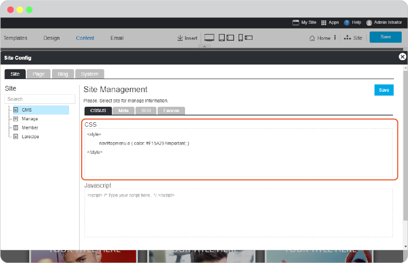
Task: Click Save in Site Management panel
Action: click(384, 90)
